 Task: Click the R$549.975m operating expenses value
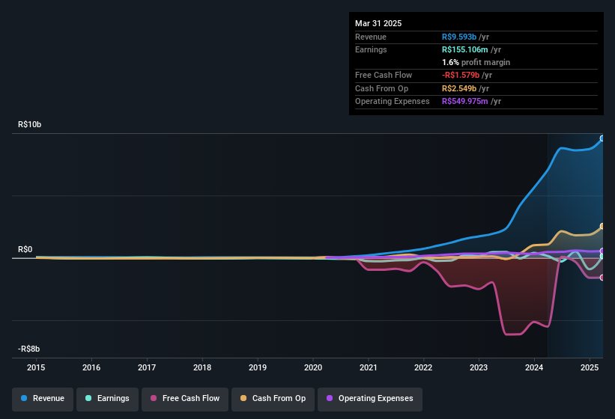(x=465, y=102)
